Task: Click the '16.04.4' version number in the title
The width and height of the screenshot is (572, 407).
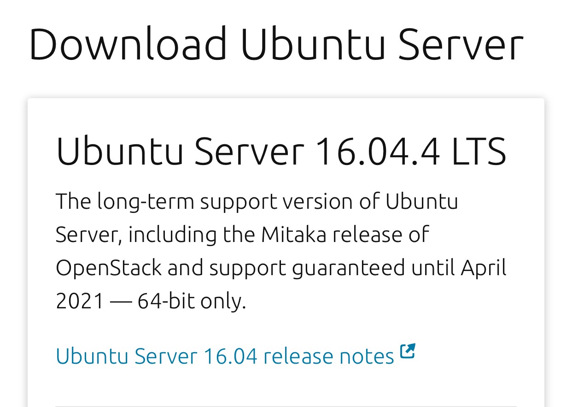Action: tap(378, 151)
